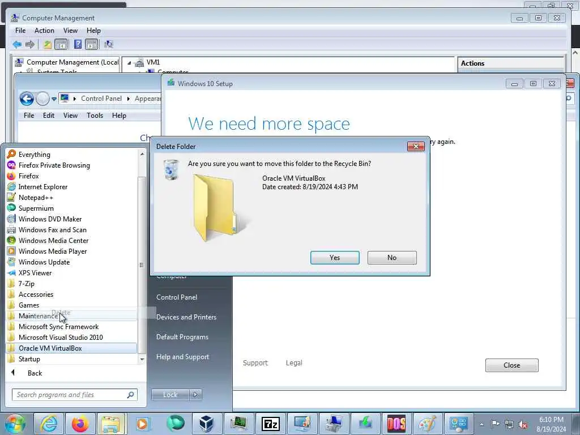Image resolution: width=580 pixels, height=435 pixels.
Task: Confirm deletion with the Yes button
Action: pyautogui.click(x=335, y=258)
